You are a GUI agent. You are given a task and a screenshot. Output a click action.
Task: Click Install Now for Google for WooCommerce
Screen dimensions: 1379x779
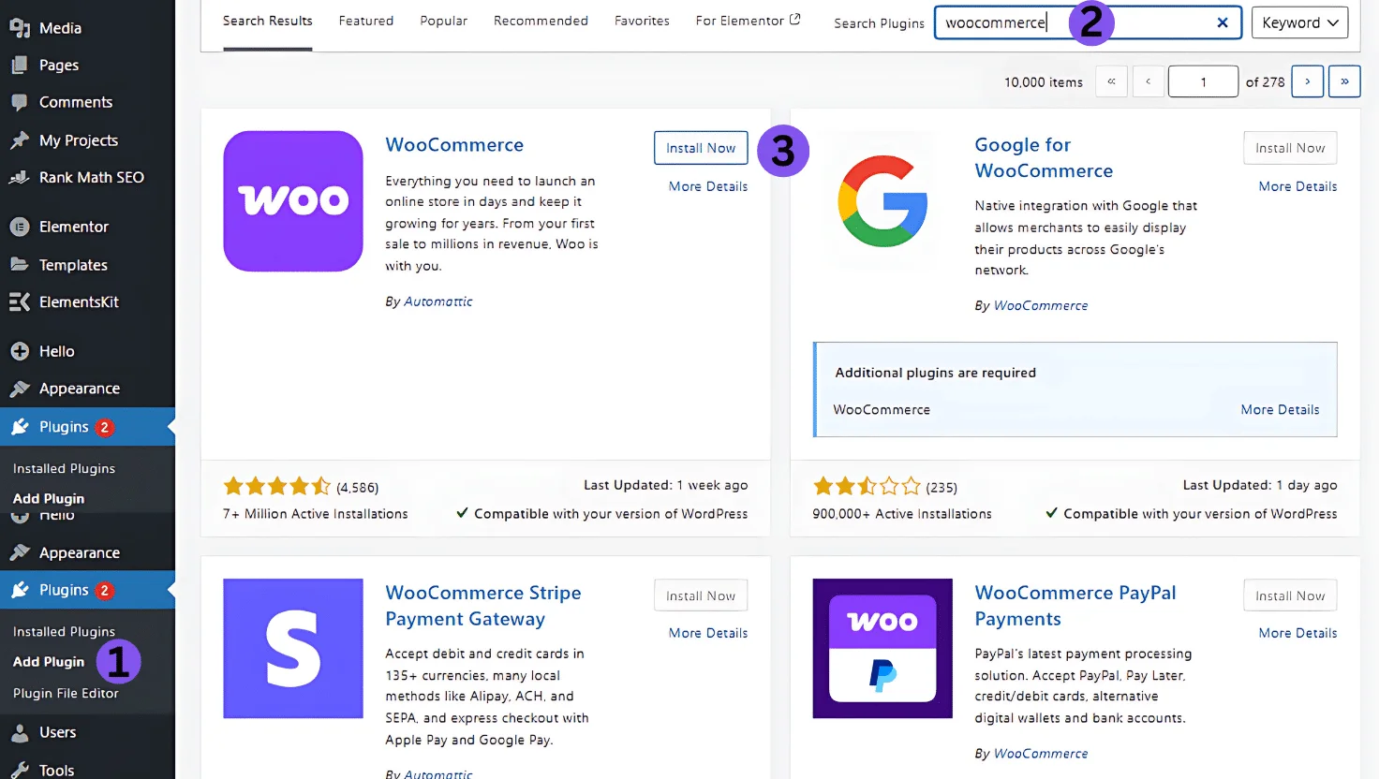point(1290,148)
